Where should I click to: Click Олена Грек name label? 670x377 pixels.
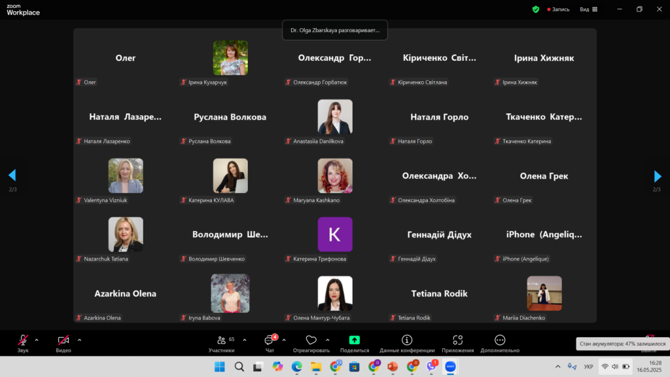tap(517, 200)
